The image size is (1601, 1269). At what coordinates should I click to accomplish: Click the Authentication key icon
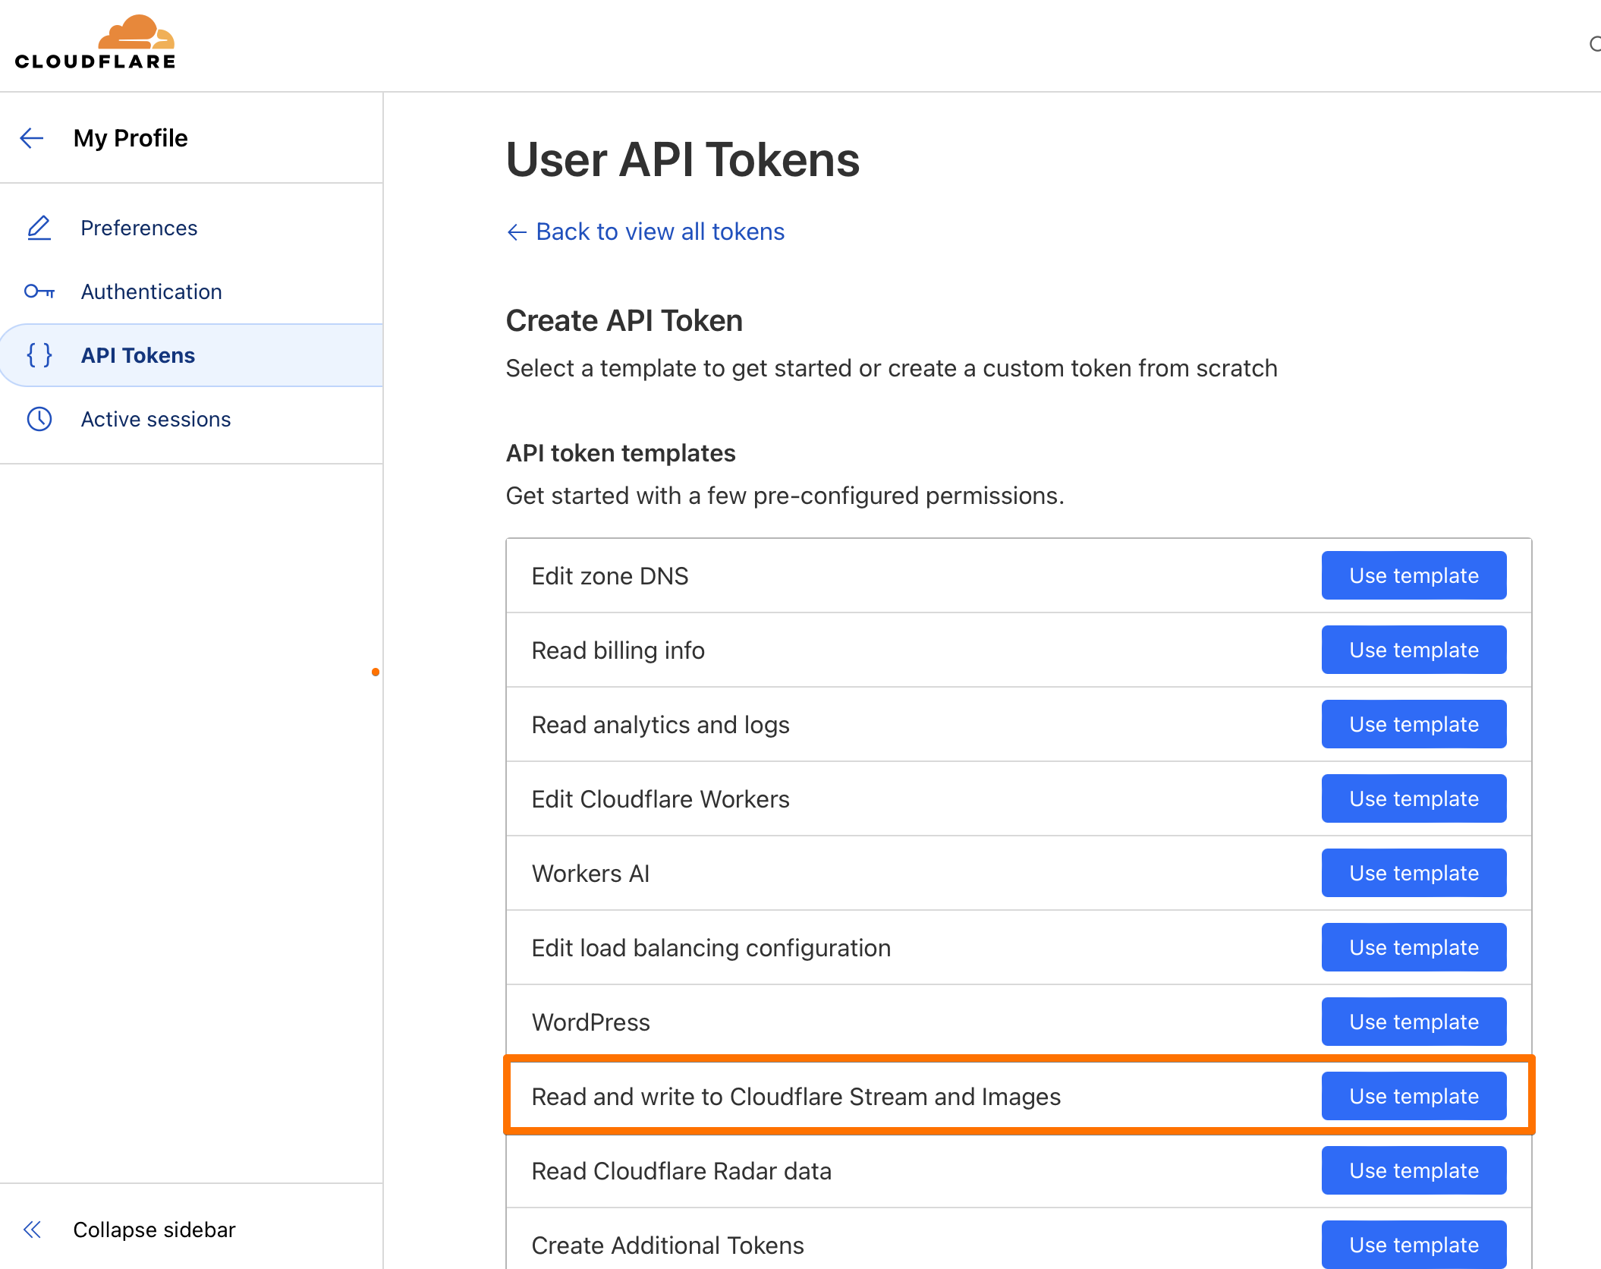(39, 291)
